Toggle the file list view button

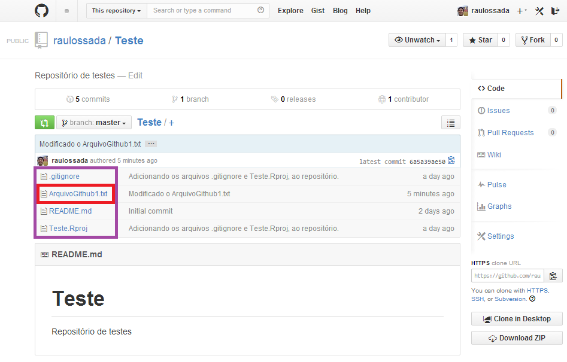[451, 123]
